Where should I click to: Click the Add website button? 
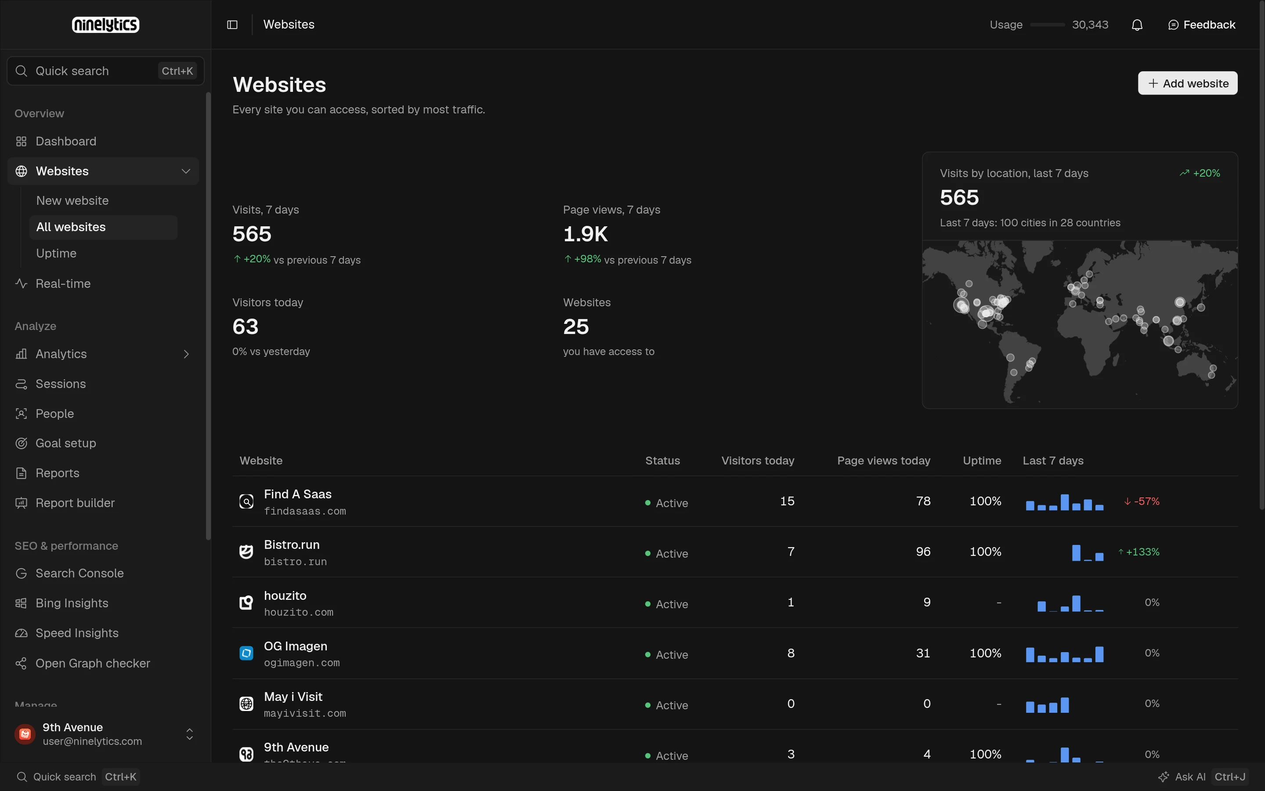coord(1188,83)
